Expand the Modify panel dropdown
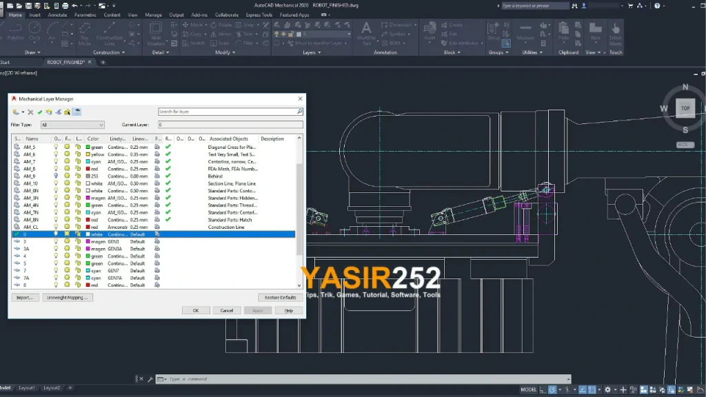 pyautogui.click(x=225, y=52)
